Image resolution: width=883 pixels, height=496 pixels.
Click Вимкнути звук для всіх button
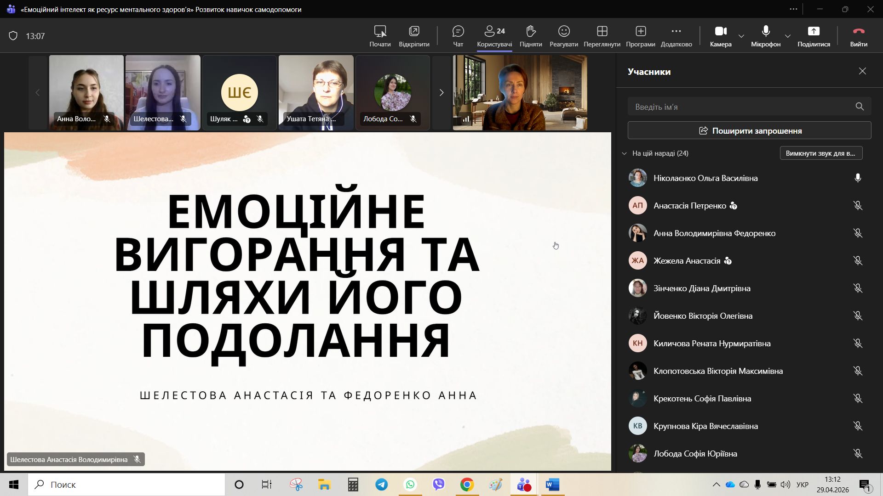[821, 153]
